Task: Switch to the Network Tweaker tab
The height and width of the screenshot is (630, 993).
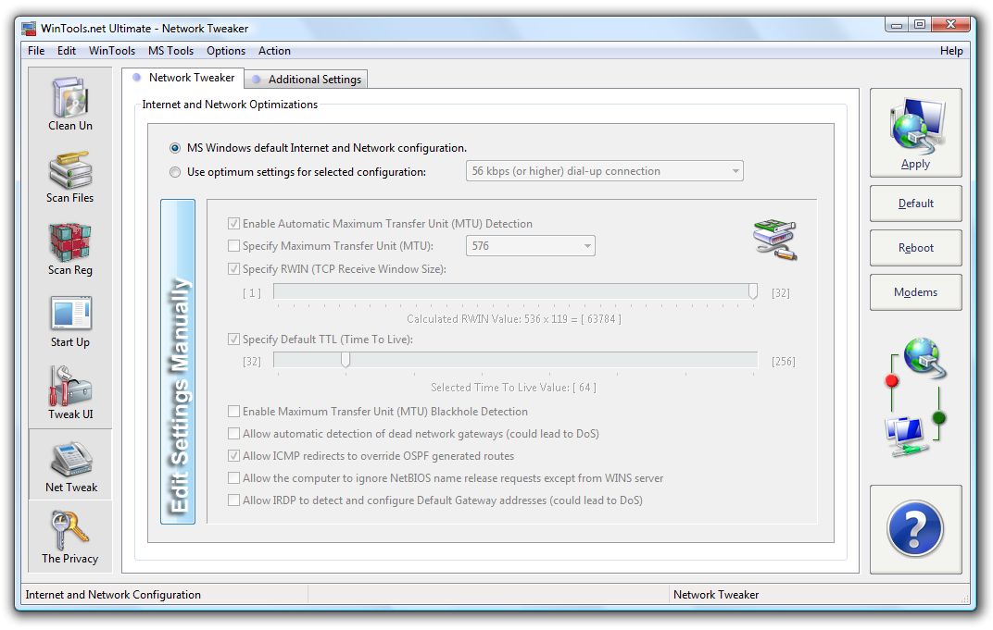Action: [183, 78]
